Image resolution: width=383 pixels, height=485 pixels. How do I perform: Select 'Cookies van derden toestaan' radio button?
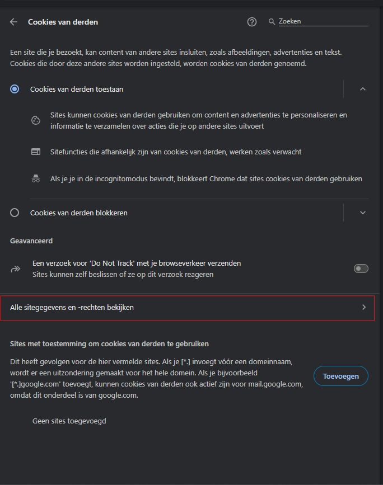pyautogui.click(x=15, y=89)
